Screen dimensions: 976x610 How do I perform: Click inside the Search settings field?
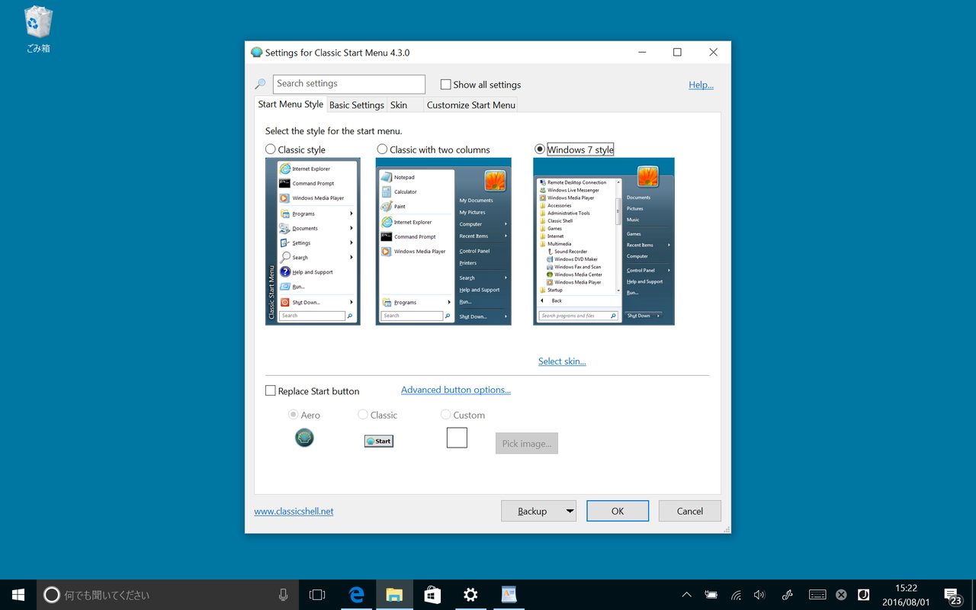tap(348, 84)
